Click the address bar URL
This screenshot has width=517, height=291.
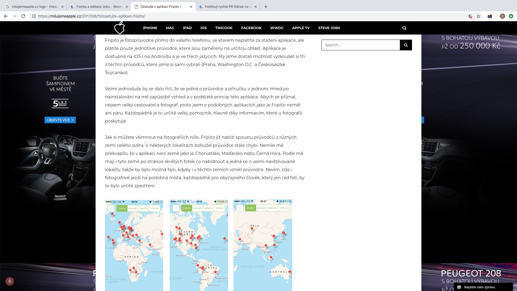(x=92, y=16)
